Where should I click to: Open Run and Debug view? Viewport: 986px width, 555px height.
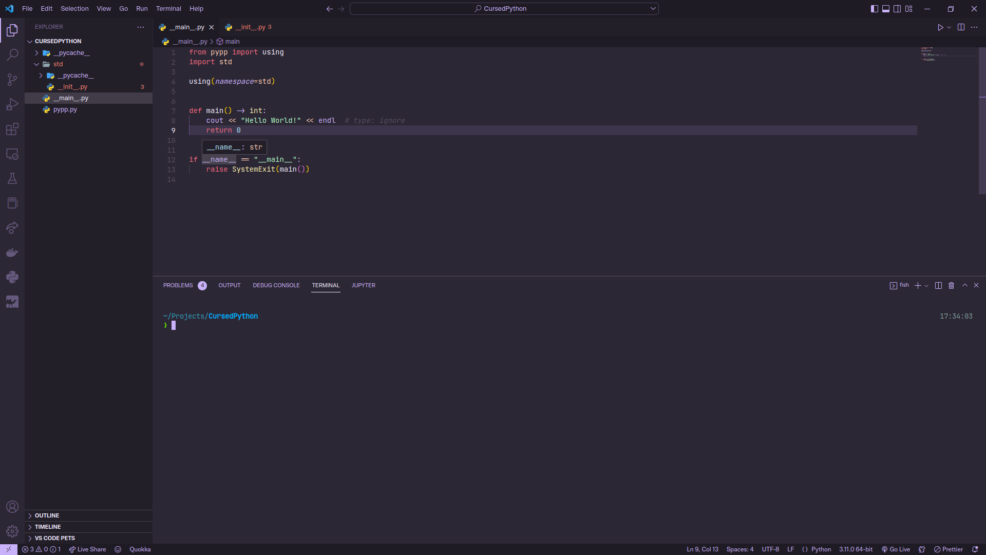coord(12,104)
